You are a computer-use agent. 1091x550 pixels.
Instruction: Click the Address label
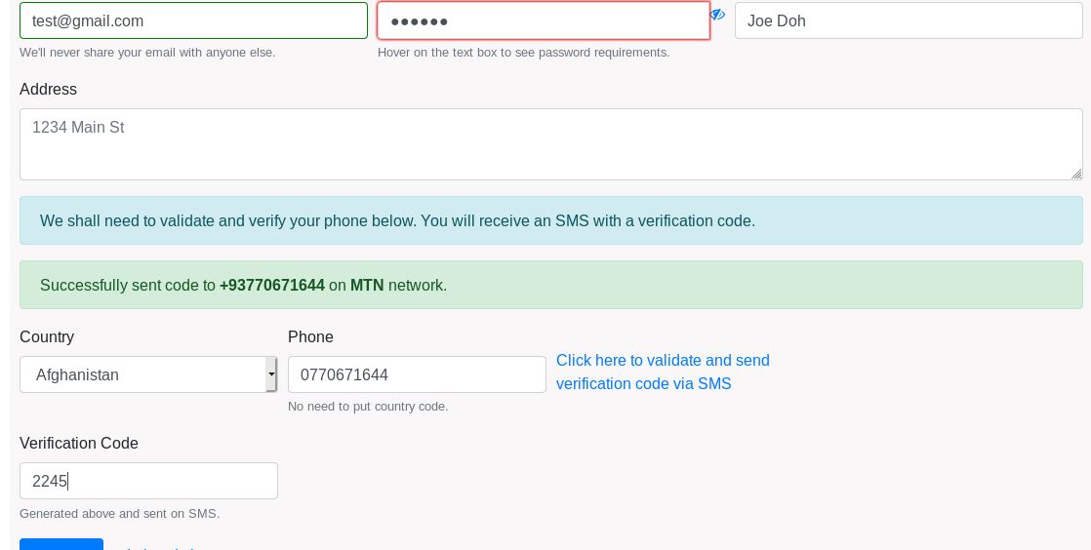pyautogui.click(x=48, y=89)
